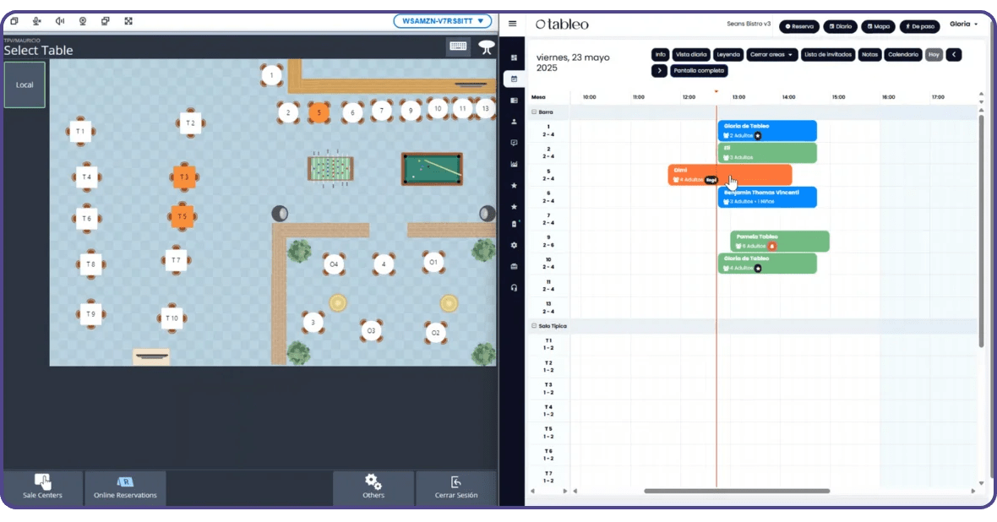Click the clipboard copy icon in remote toolbar
The width and height of the screenshot is (997, 522).
(14, 21)
